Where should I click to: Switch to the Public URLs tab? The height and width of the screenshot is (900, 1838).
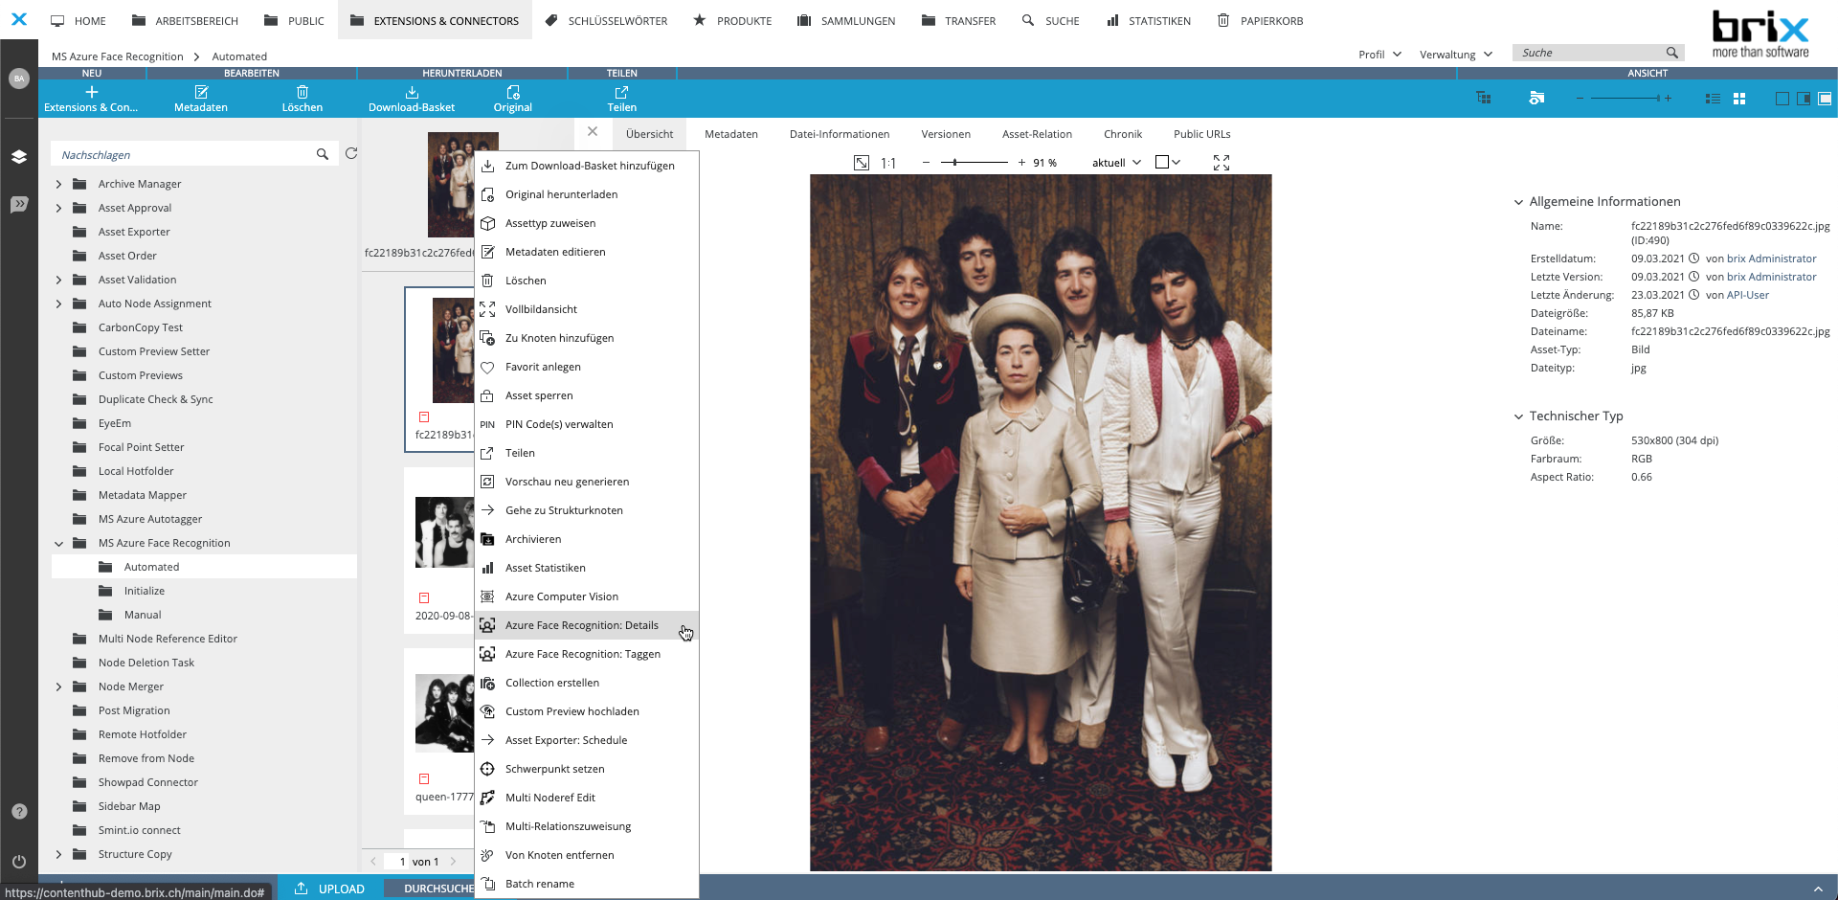point(1202,134)
